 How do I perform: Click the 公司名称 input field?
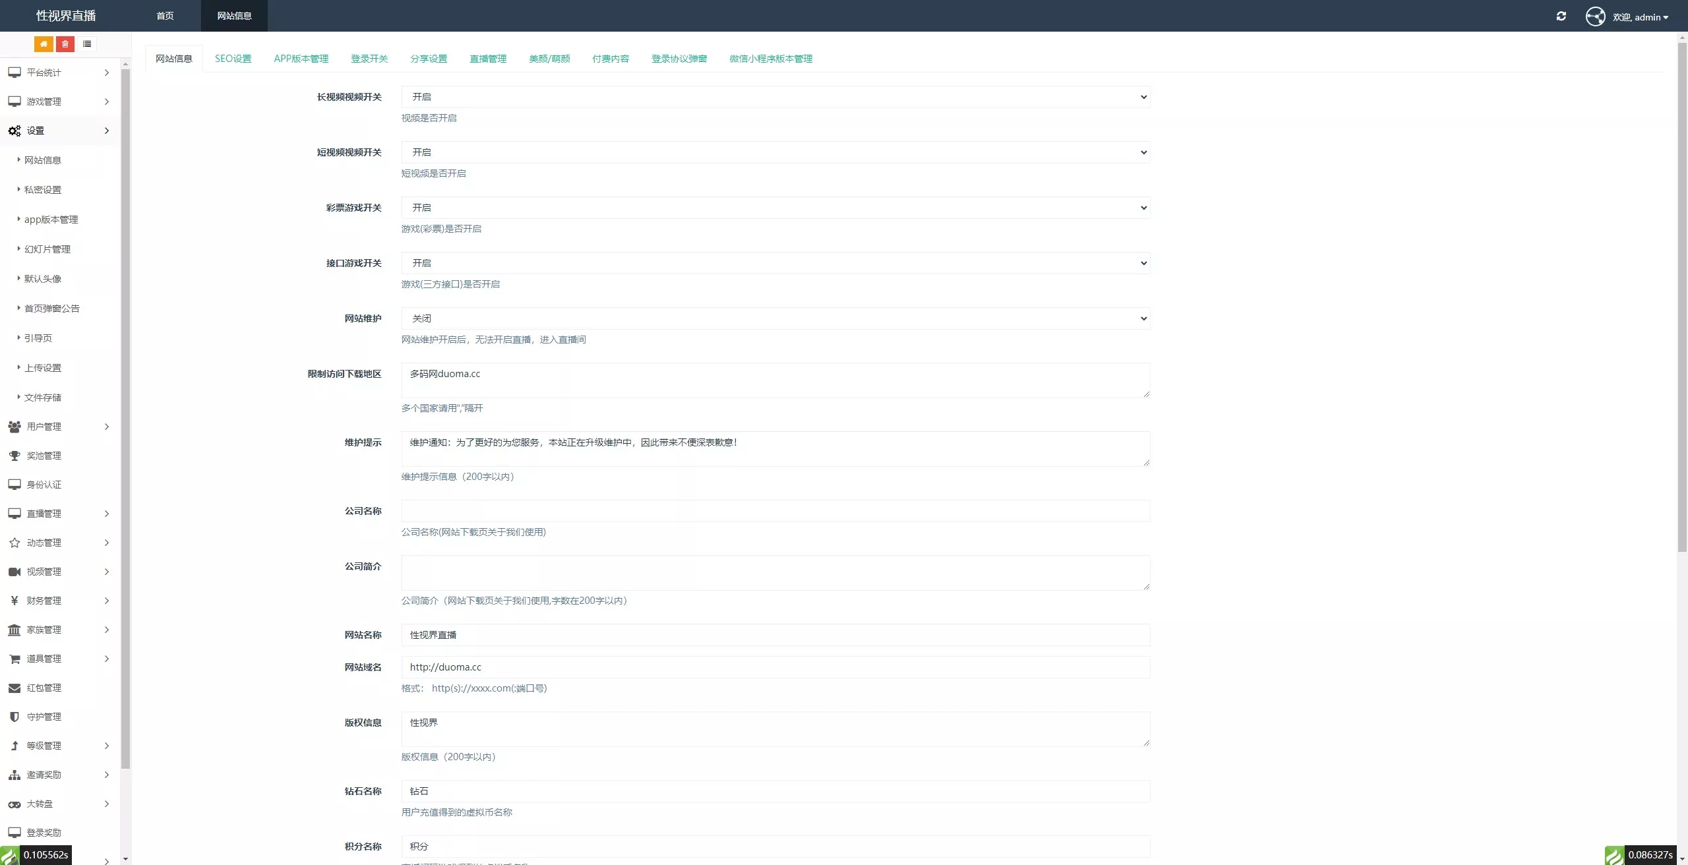pos(775,511)
